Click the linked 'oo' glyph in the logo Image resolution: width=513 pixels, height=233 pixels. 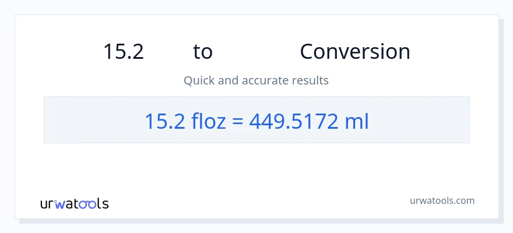click(89, 204)
